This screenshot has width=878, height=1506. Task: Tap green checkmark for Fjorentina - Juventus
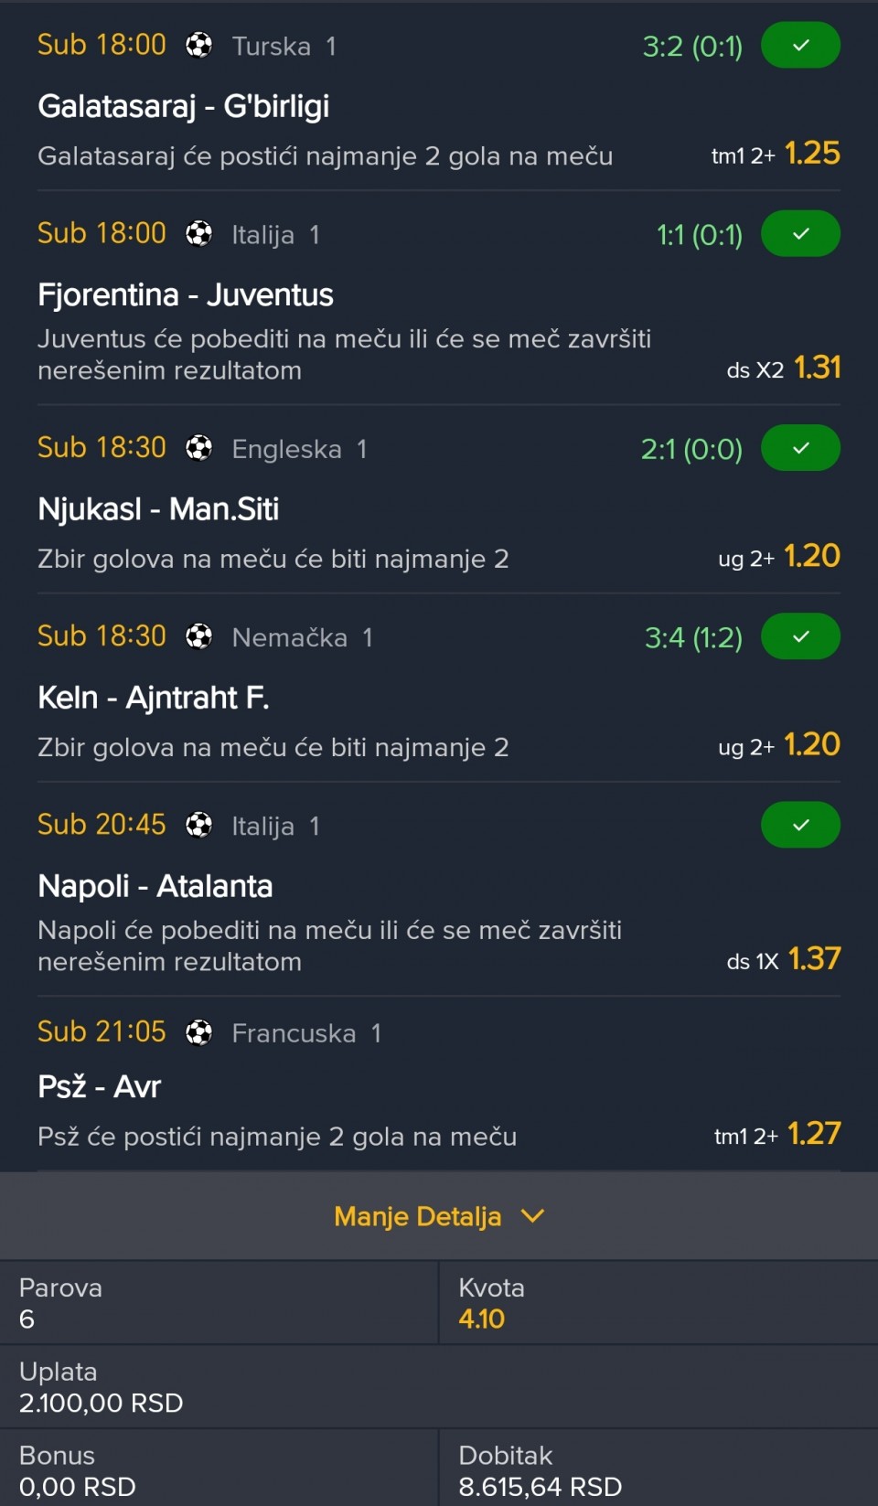click(800, 233)
